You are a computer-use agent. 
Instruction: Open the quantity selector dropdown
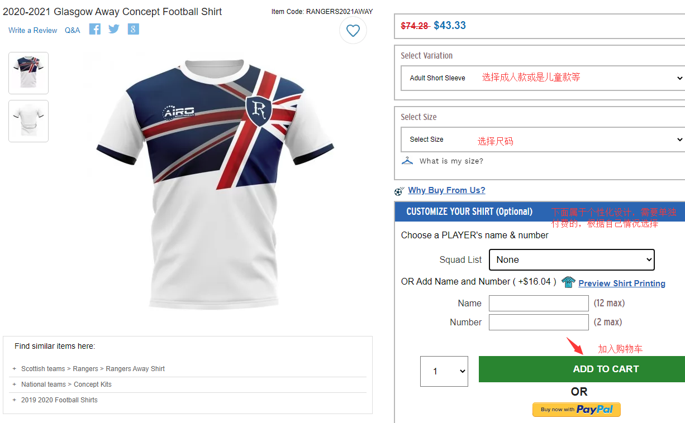click(444, 371)
